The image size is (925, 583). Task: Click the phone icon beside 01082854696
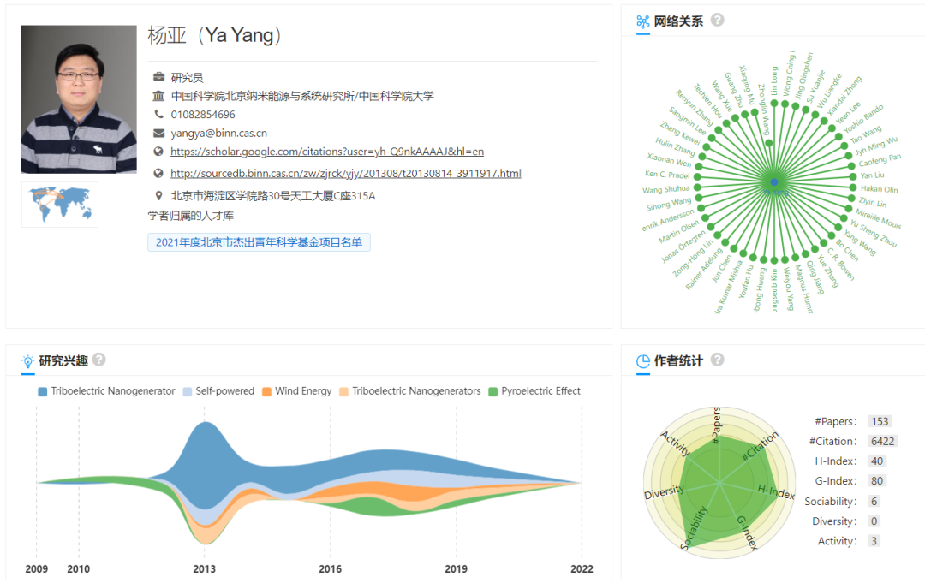coord(158,114)
